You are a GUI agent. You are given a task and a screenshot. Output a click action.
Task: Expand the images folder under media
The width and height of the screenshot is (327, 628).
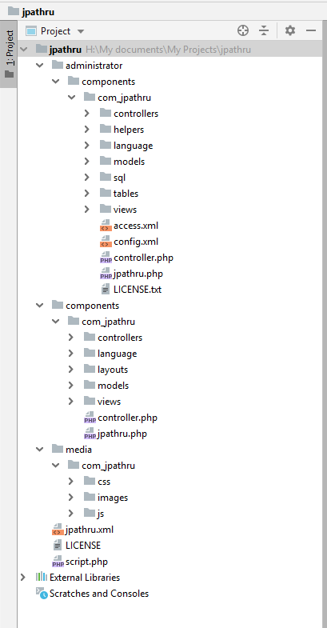point(71,498)
